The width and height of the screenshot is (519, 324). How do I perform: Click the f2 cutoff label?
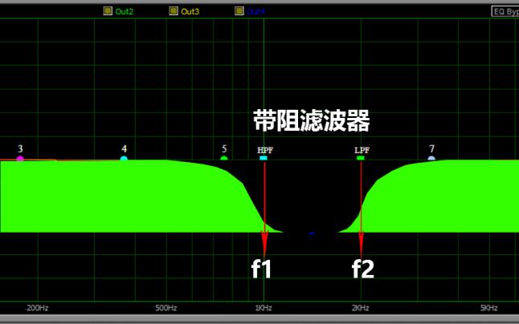click(363, 269)
